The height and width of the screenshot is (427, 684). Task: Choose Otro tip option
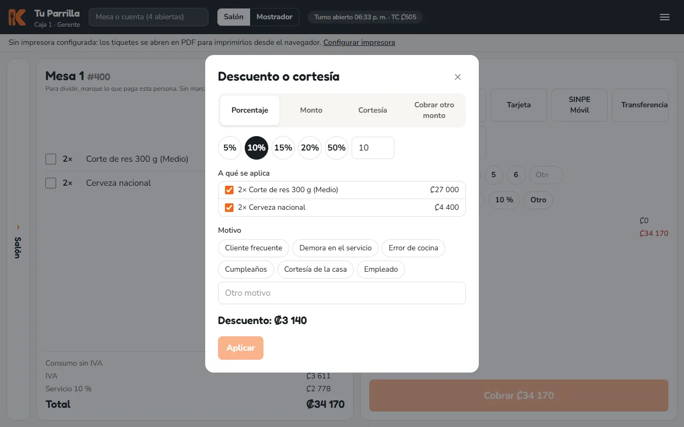pyautogui.click(x=538, y=200)
